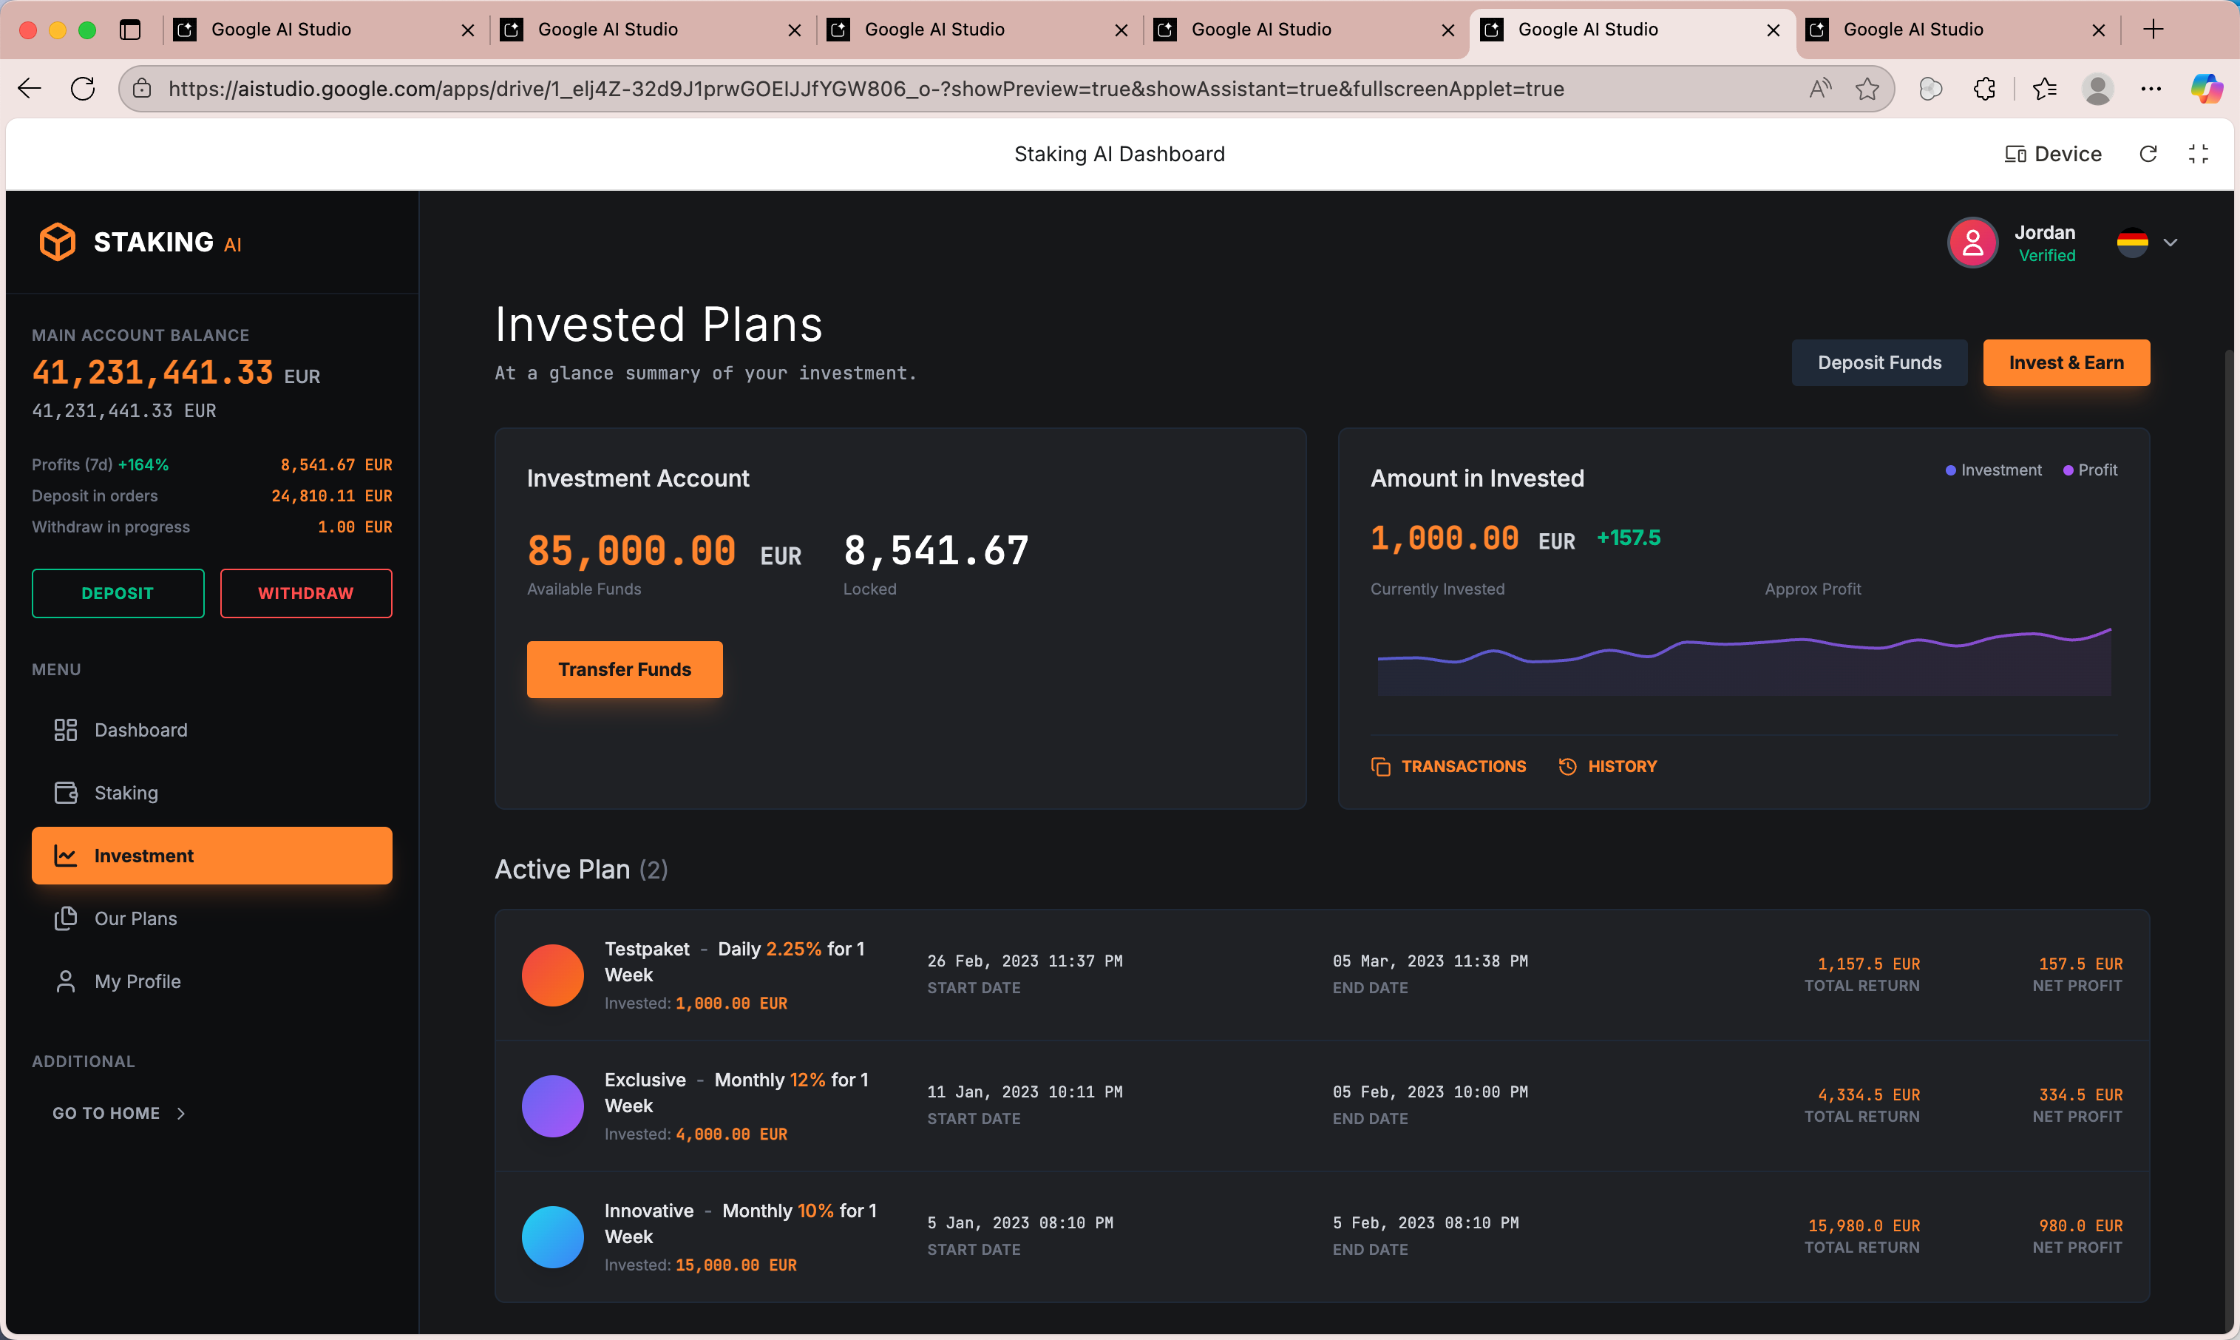Exit fullscreen applet view

[2199, 155]
